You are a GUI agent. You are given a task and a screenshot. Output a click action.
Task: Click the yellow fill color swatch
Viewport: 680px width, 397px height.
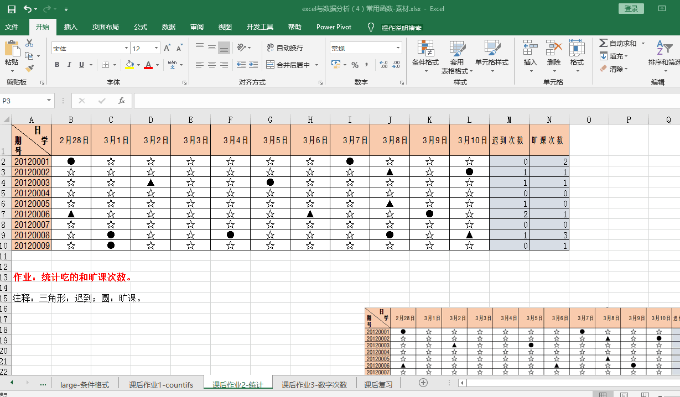click(129, 65)
